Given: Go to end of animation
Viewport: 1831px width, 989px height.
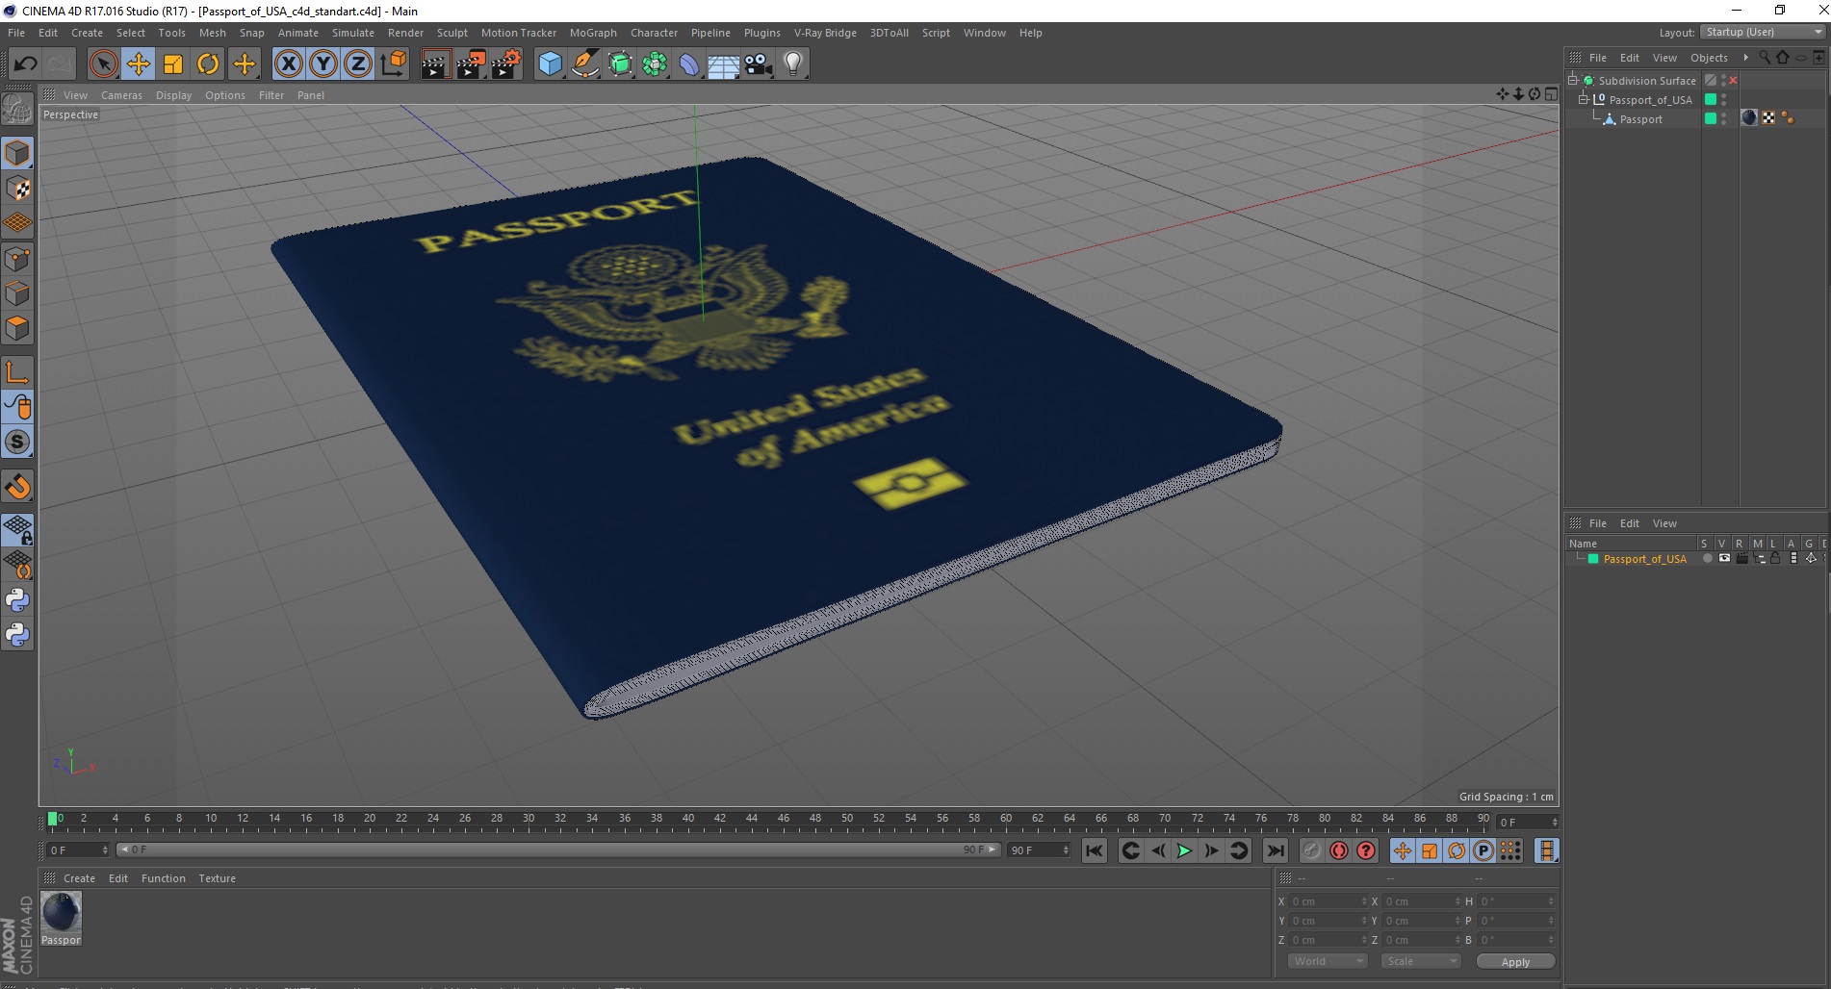Looking at the screenshot, I should pos(1276,850).
